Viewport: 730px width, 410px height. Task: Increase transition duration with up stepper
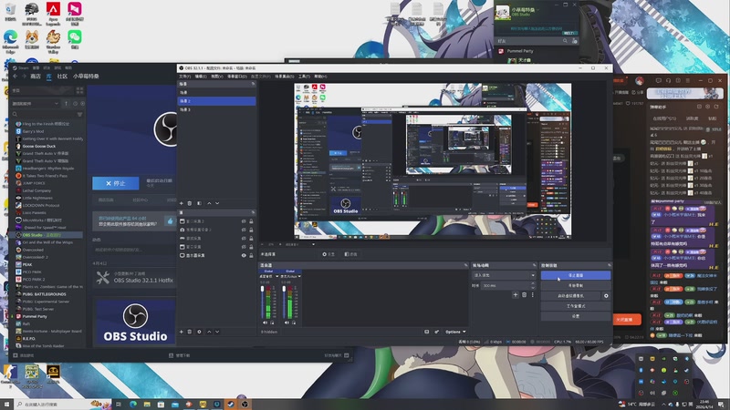point(533,283)
